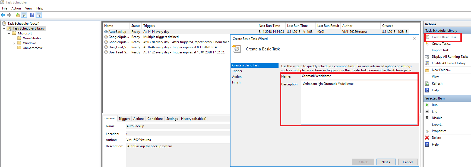
Task: Click the blue Help toolbar icon
Action: click(32, 15)
